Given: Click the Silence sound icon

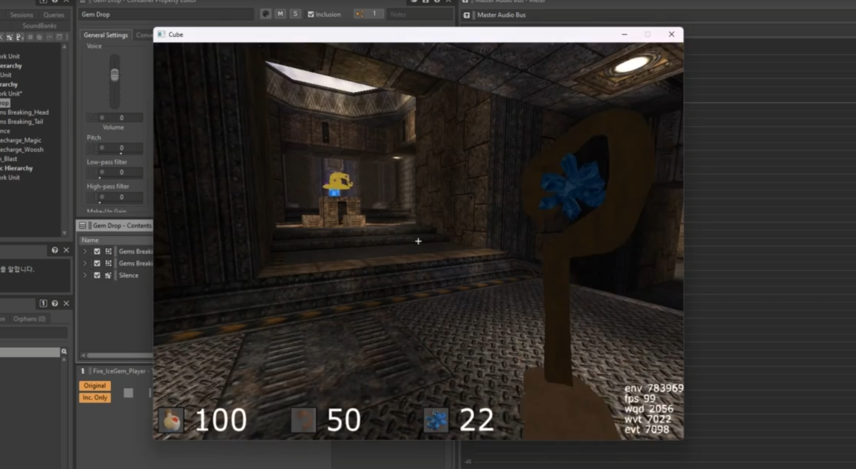Looking at the screenshot, I should click(108, 275).
